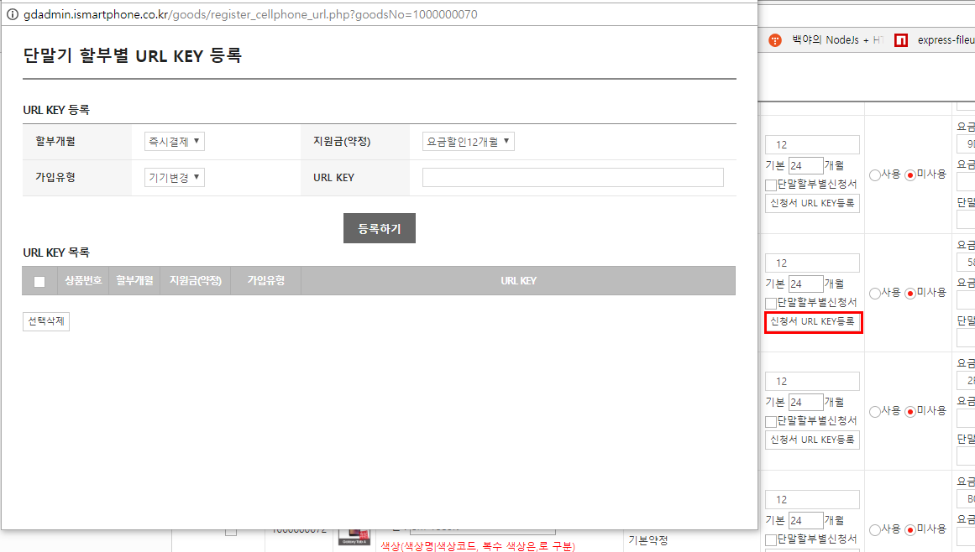Open the 가입유형 dropdown showing 기기변경

[x=174, y=177]
